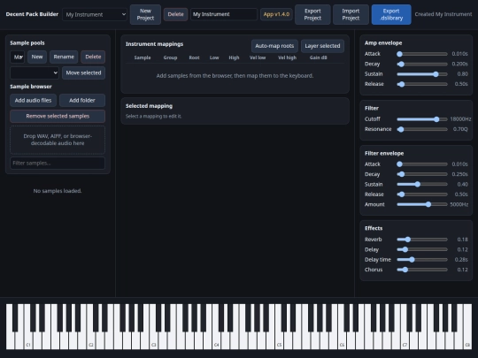Screen dimensions: 478x358
Task: Click Import Project button
Action: point(351,14)
